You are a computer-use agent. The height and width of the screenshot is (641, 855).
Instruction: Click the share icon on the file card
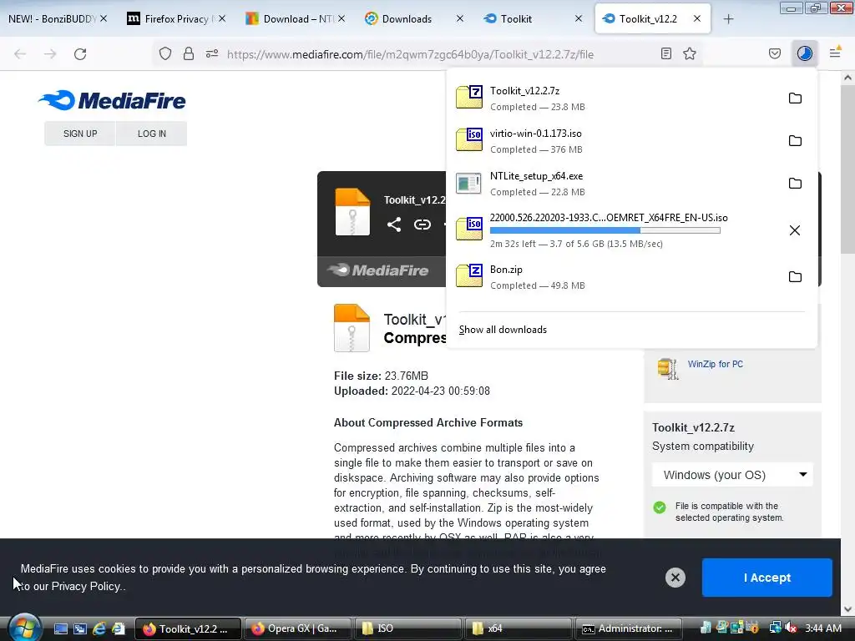coord(394,225)
